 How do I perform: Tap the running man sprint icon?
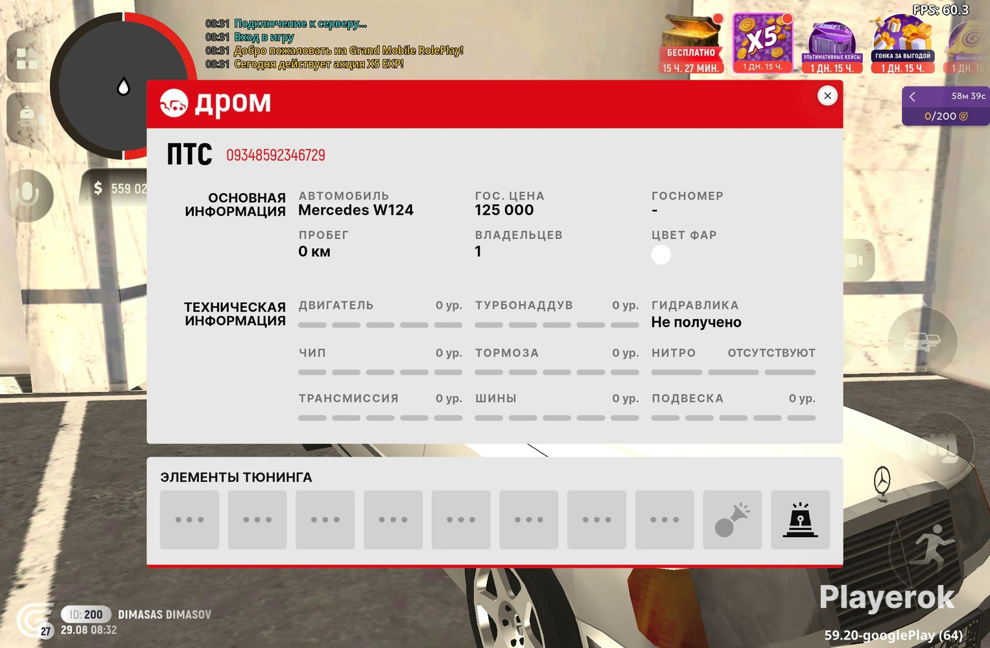pyautogui.click(x=933, y=548)
